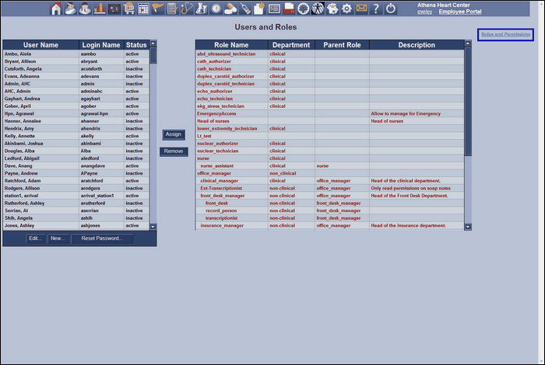545x365 pixels.
Task: Click the Status column header
Action: point(136,45)
